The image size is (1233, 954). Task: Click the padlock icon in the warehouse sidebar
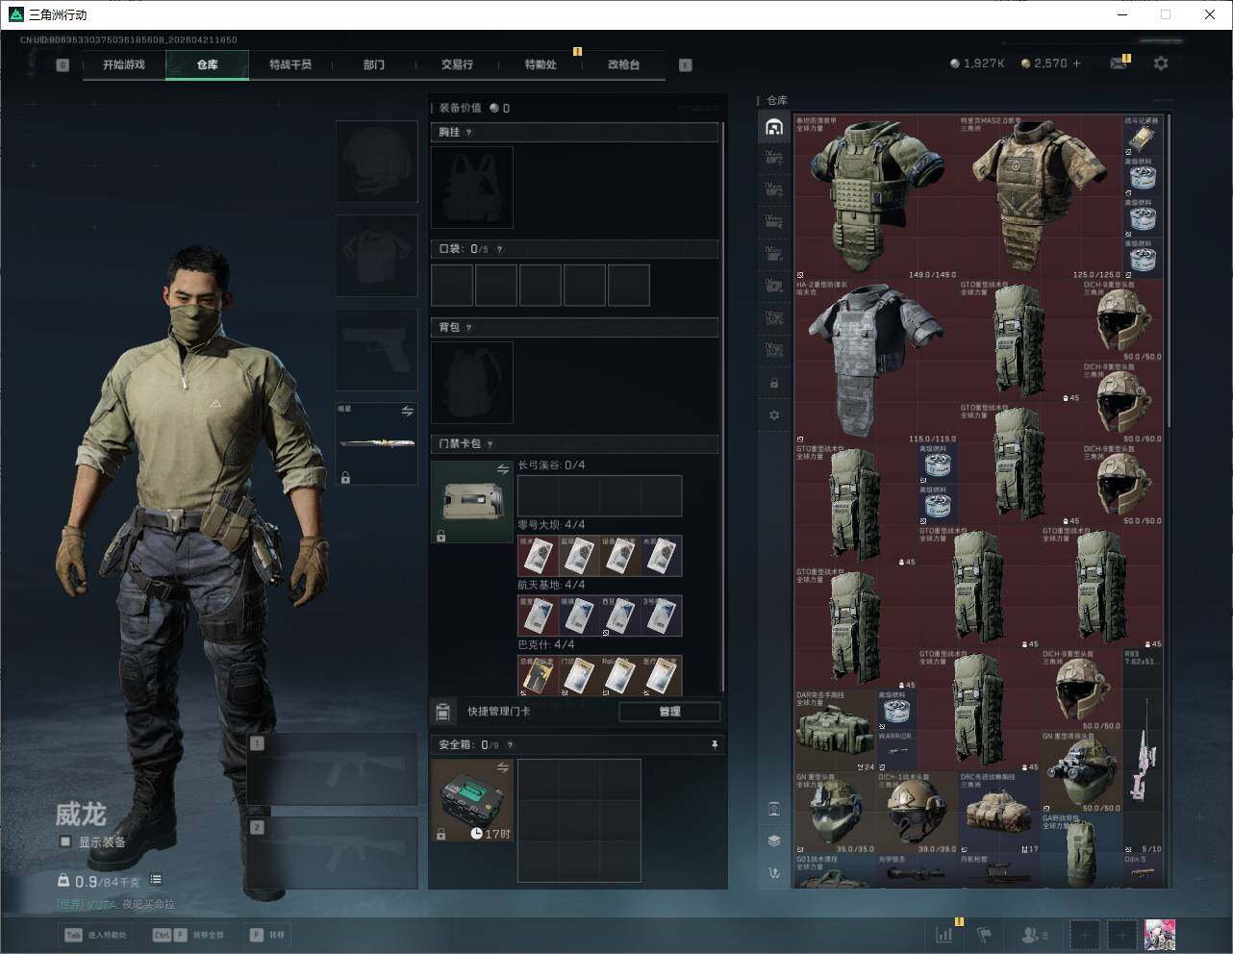774,384
